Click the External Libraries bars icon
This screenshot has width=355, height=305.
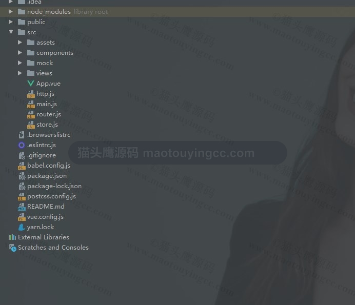click(12, 237)
